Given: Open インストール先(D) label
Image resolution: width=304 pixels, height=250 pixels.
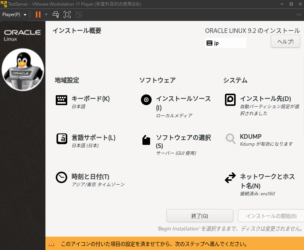Looking at the screenshot, I should click(265, 99).
